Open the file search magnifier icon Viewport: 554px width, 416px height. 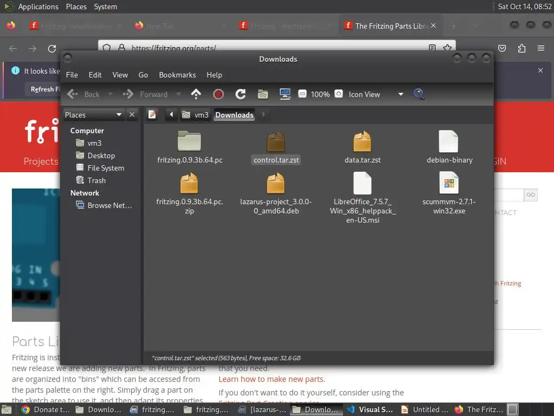[419, 94]
